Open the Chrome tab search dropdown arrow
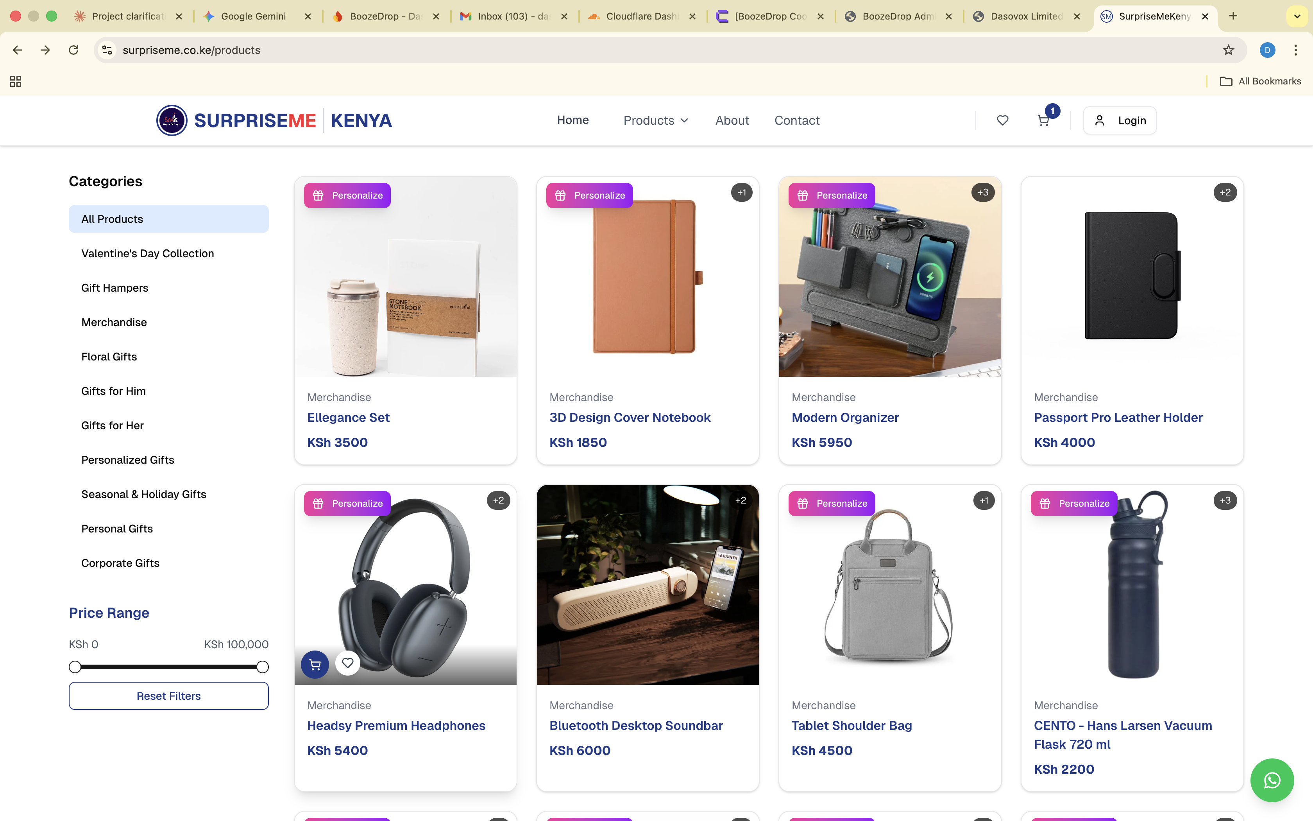The width and height of the screenshot is (1313, 821). pyautogui.click(x=1297, y=16)
